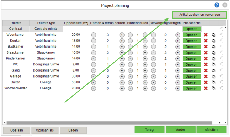
Task: Continue with the Verder button
Action: click(x=180, y=130)
